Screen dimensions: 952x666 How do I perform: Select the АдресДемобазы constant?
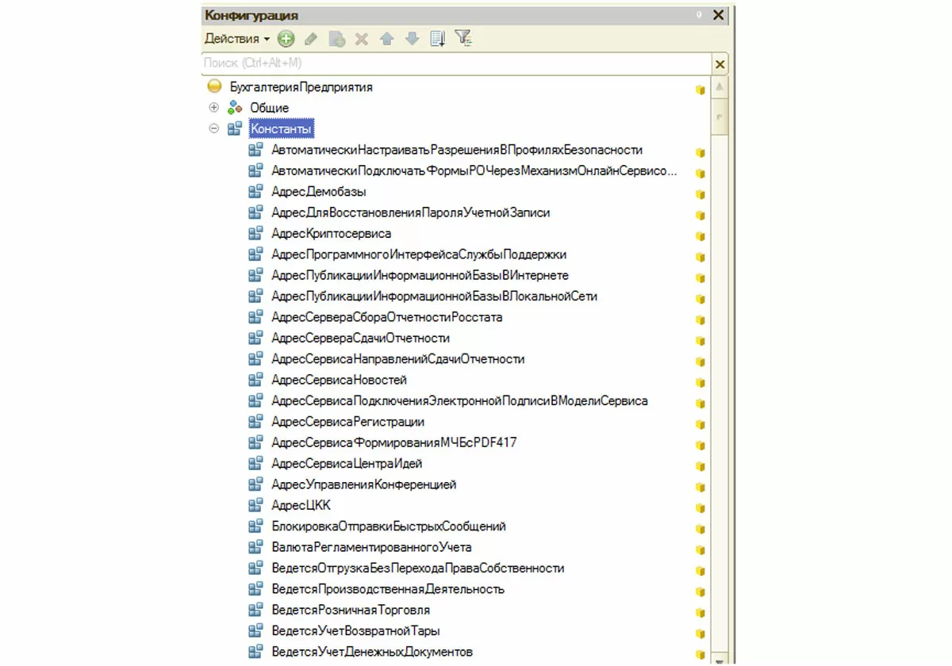319,192
